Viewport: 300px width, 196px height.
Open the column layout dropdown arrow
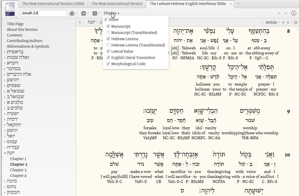click(x=99, y=13)
